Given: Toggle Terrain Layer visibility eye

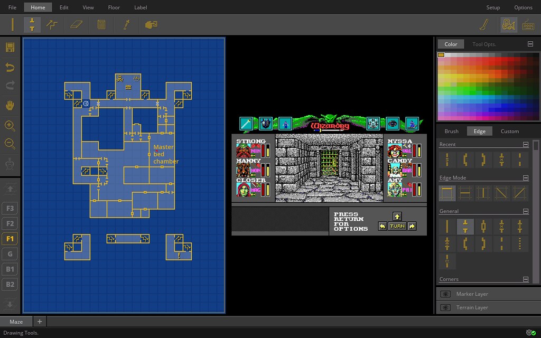Looking at the screenshot, I should point(445,307).
